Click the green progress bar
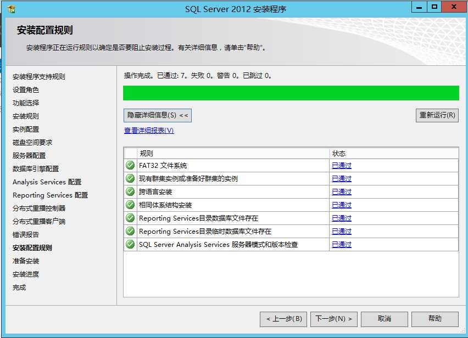 point(291,93)
